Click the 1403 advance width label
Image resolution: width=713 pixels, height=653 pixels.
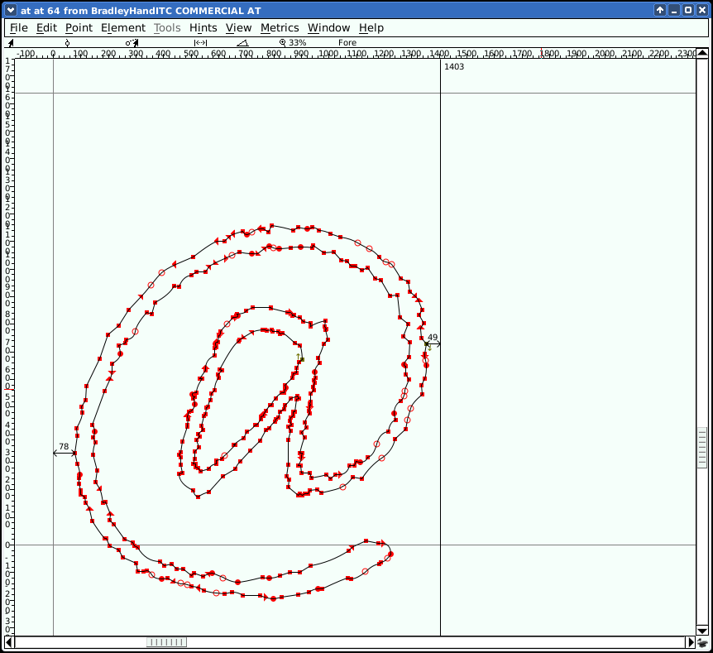454,66
